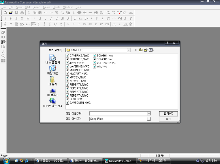Select the fff dynamic marking
The width and height of the screenshot is (220, 164).
pos(68,24)
